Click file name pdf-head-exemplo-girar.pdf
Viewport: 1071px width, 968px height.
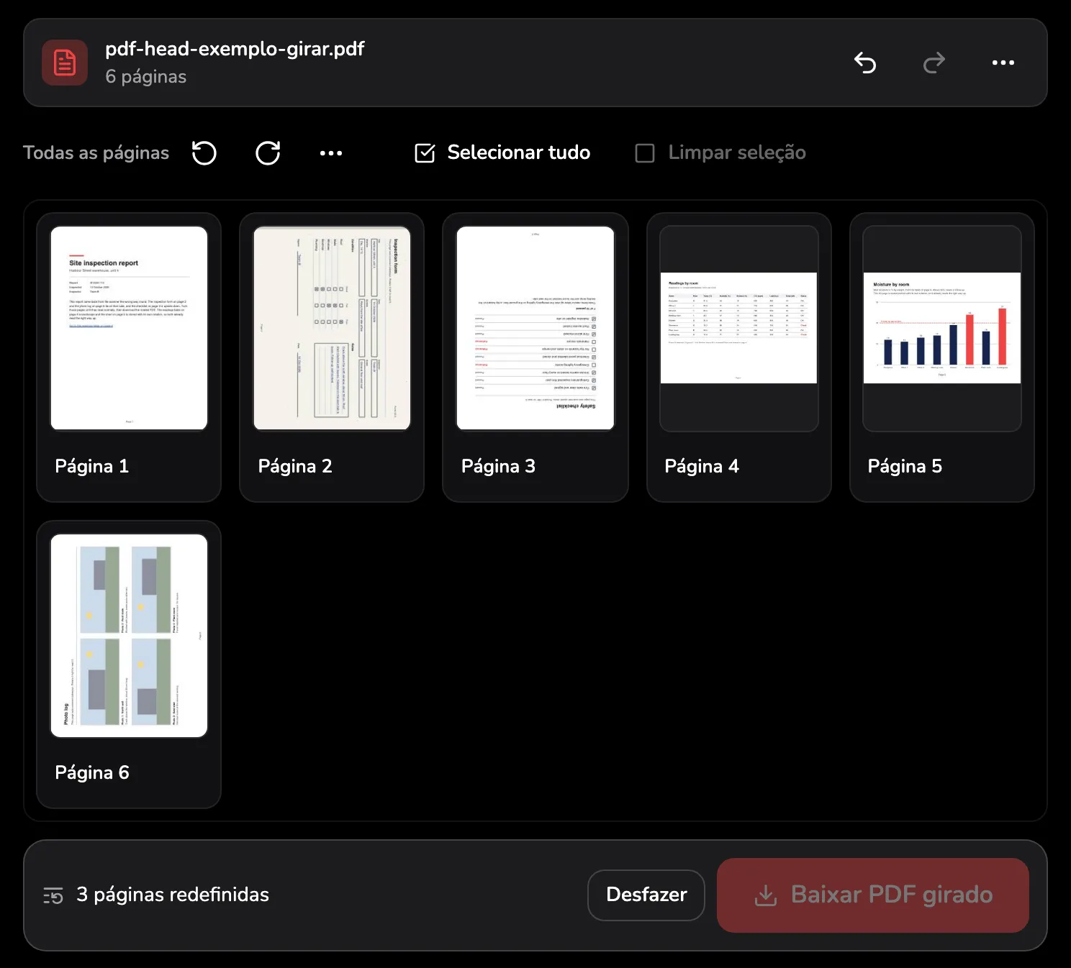point(235,49)
